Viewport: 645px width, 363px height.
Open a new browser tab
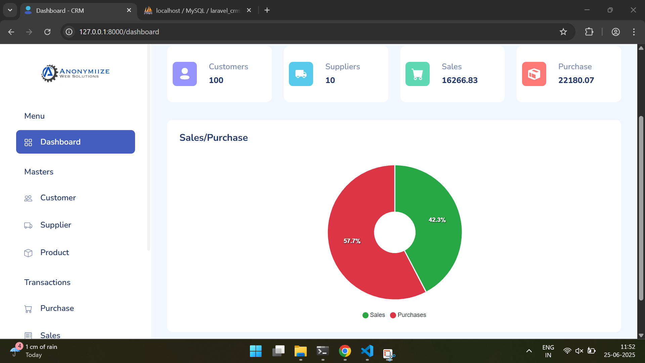point(267,10)
